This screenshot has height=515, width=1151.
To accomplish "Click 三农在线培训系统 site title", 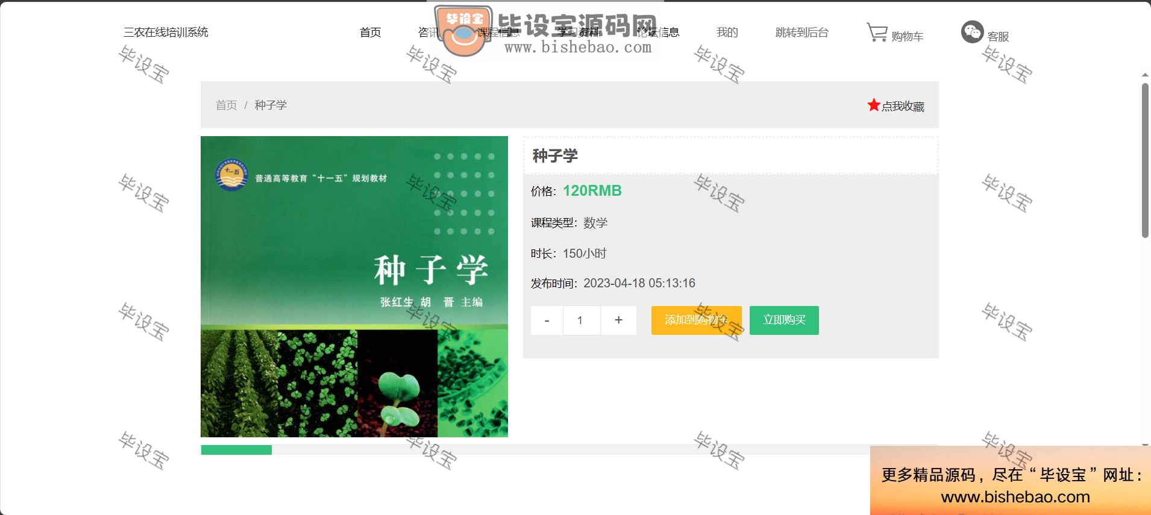I will (x=166, y=33).
